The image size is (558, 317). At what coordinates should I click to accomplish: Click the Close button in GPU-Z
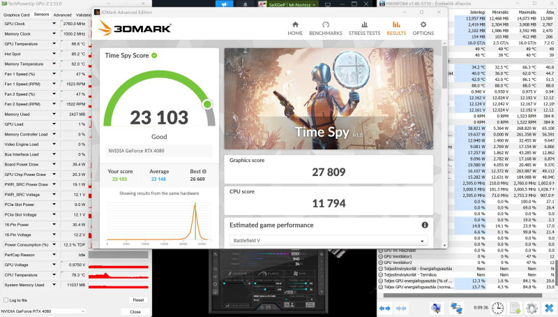point(135,311)
